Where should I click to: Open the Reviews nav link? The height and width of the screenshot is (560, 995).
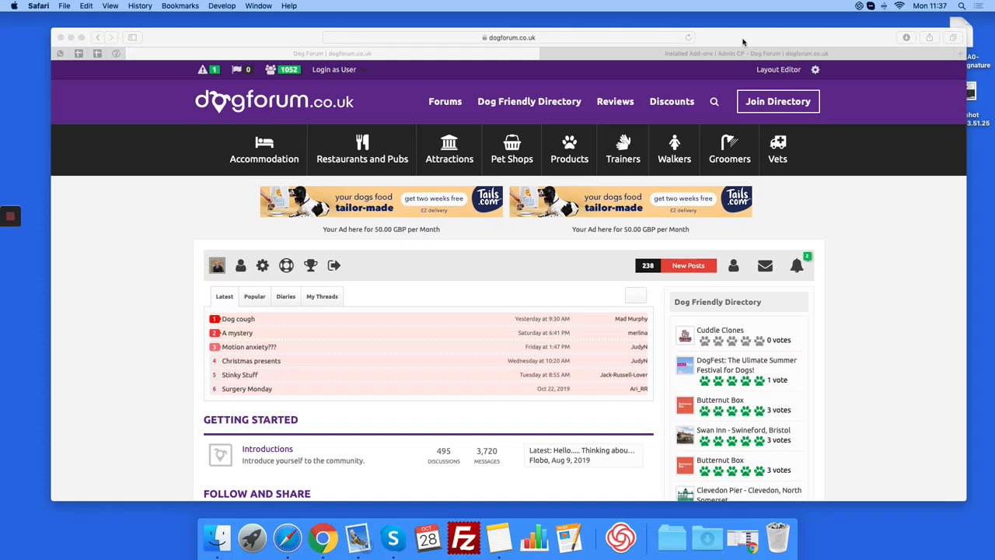coord(615,102)
